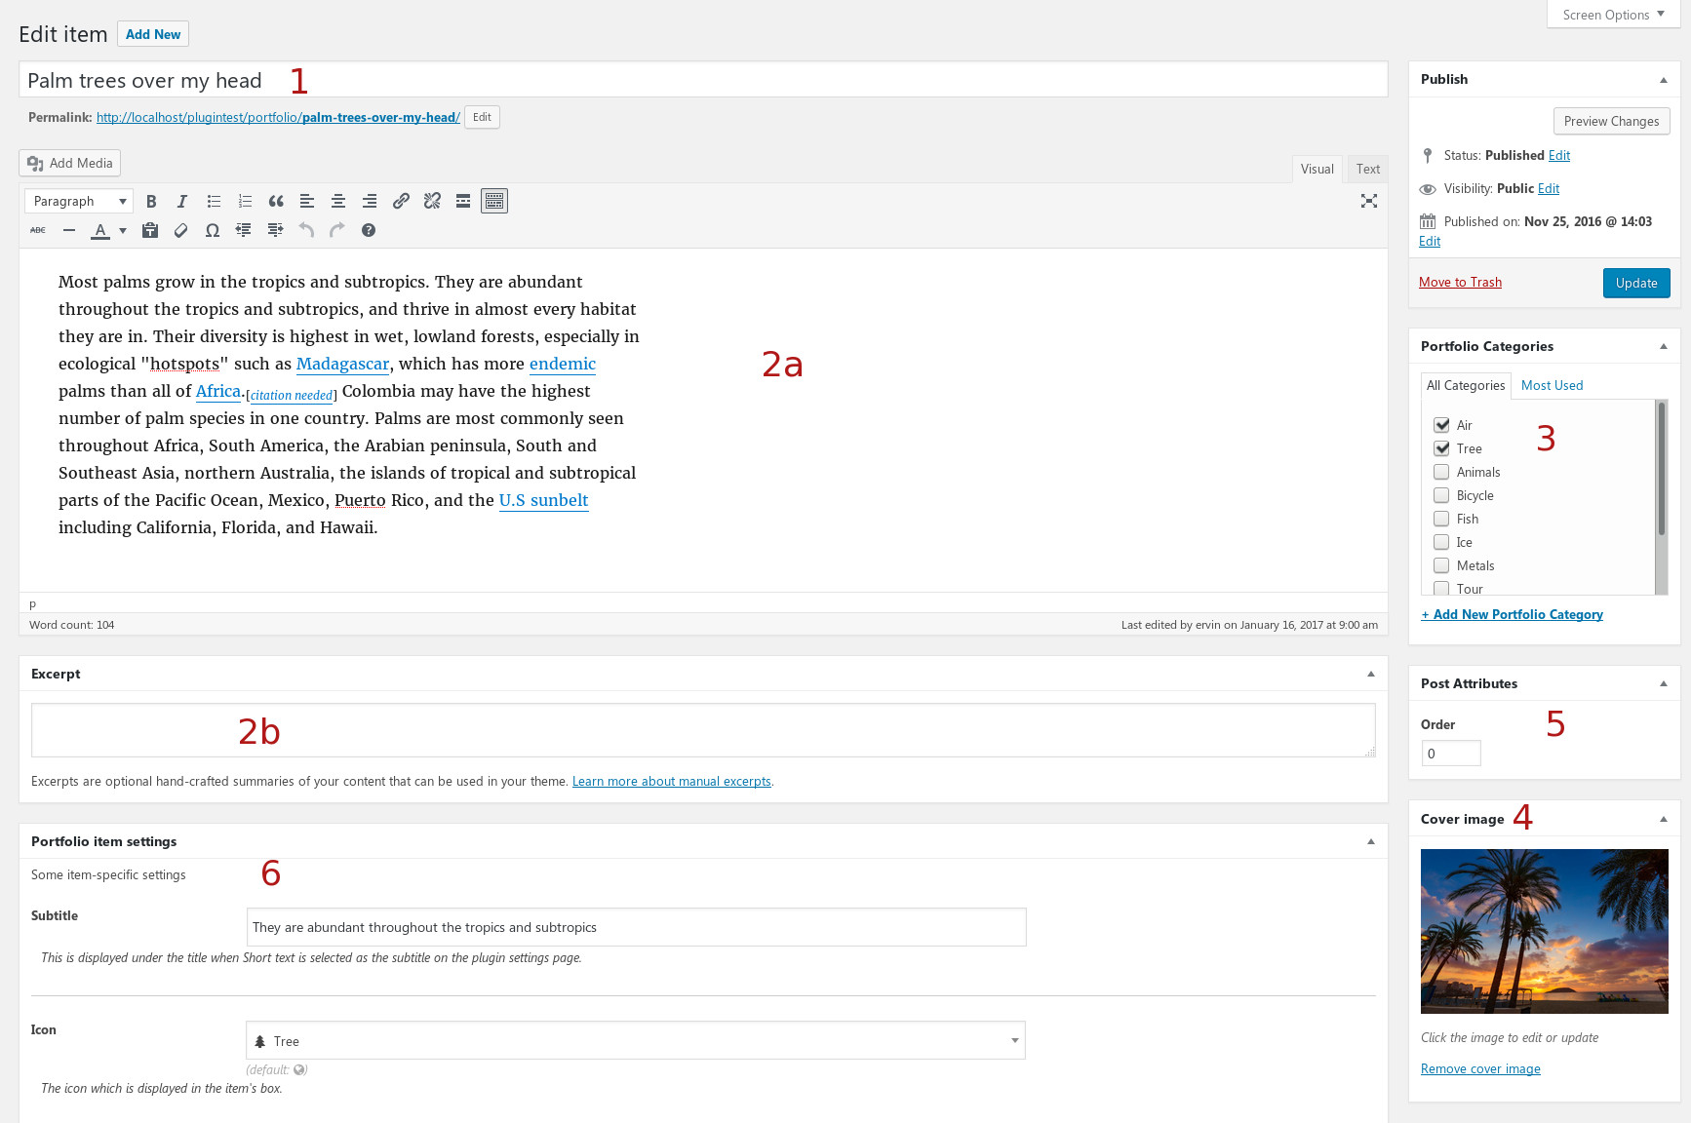Click the Order number field
Screen dimensions: 1691x1123
1451,753
